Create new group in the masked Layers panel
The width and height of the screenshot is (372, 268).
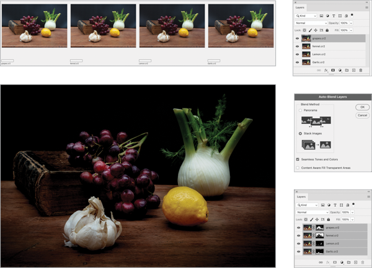pos(348,262)
